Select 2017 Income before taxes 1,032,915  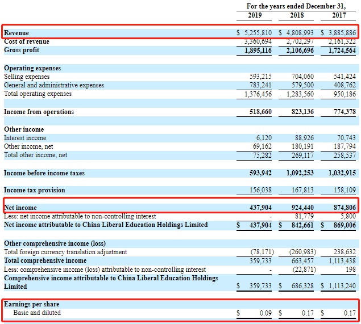(x=342, y=173)
